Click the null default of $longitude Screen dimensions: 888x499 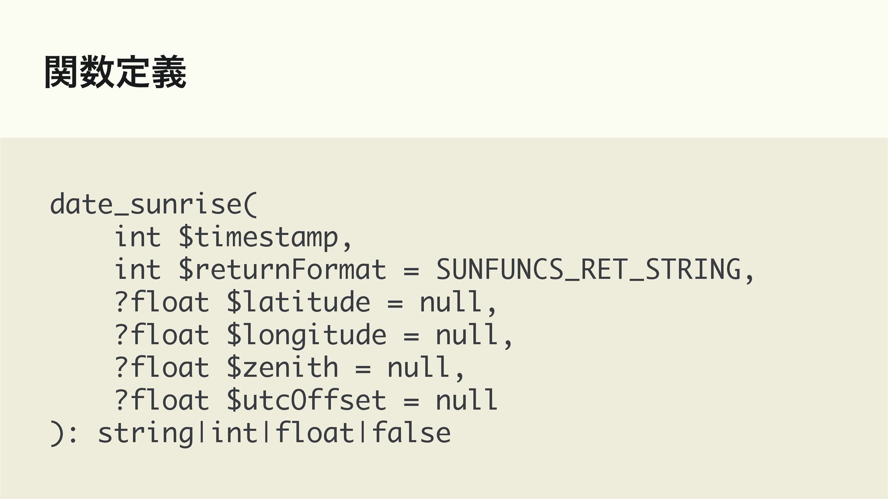click(x=467, y=335)
